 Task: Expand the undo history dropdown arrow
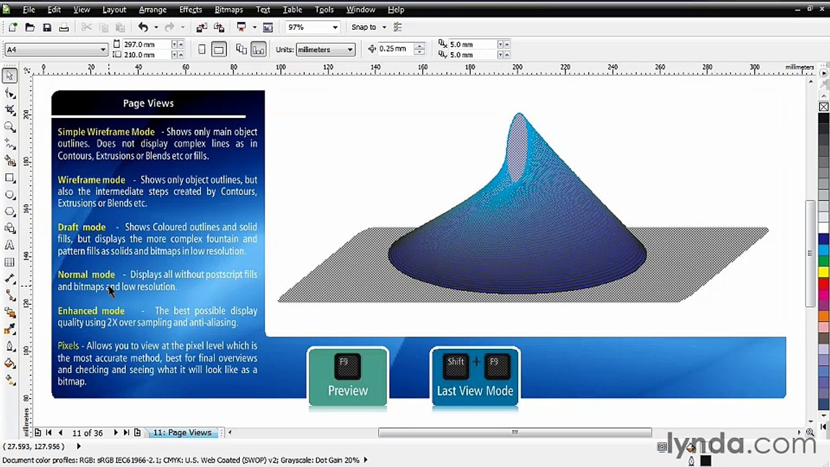(156, 27)
